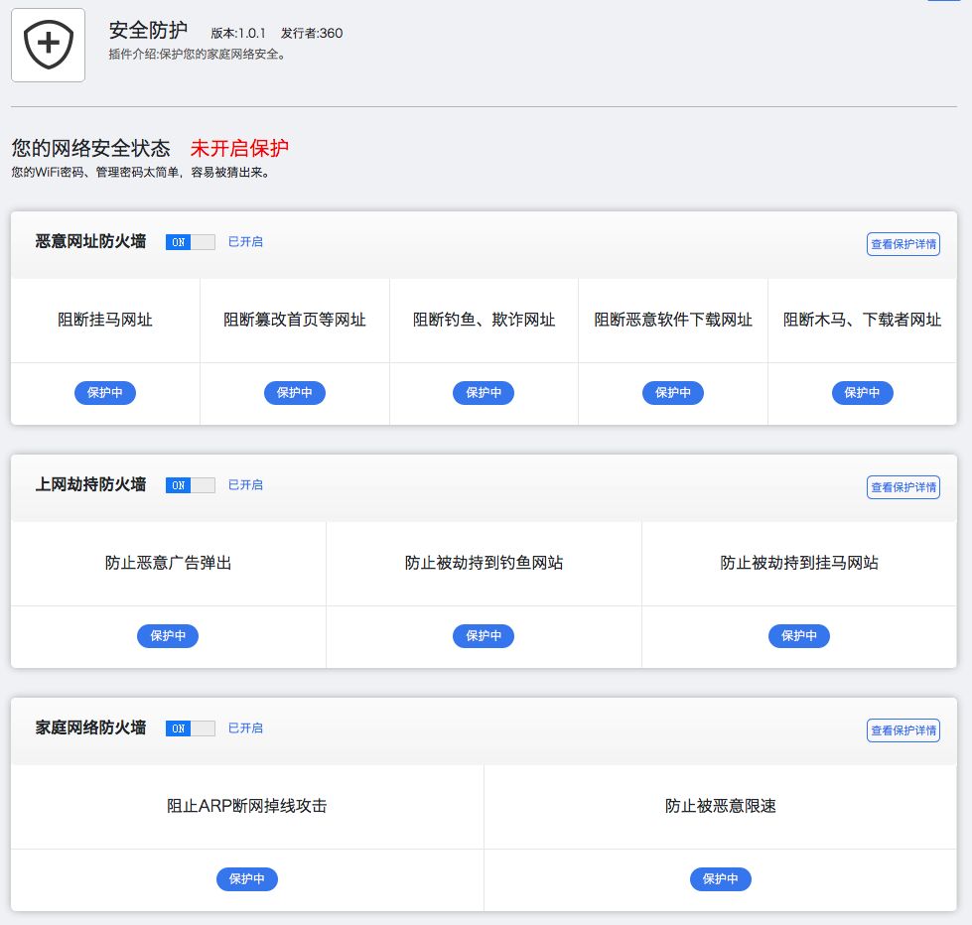Click the 家庭网络防火墙 section title
This screenshot has width=972, height=925.
click(x=90, y=727)
